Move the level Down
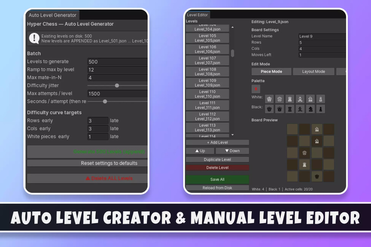371x247 pixels. pyautogui.click(x=232, y=151)
